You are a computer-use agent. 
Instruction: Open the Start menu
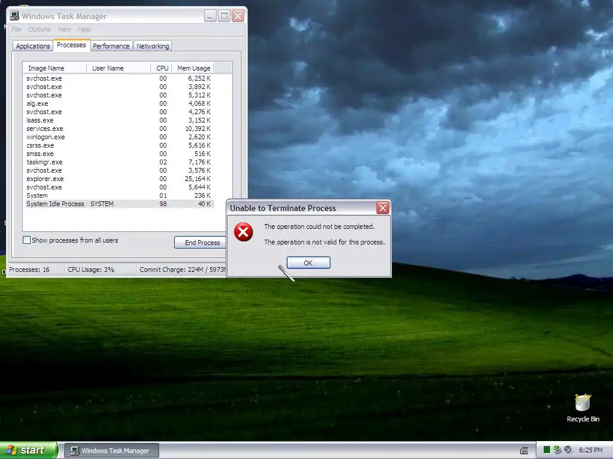28,450
